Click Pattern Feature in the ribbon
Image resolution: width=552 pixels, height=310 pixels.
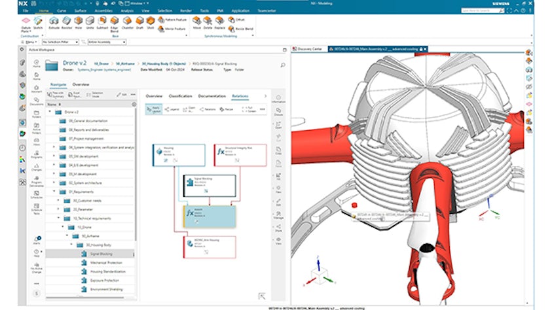coord(172,20)
